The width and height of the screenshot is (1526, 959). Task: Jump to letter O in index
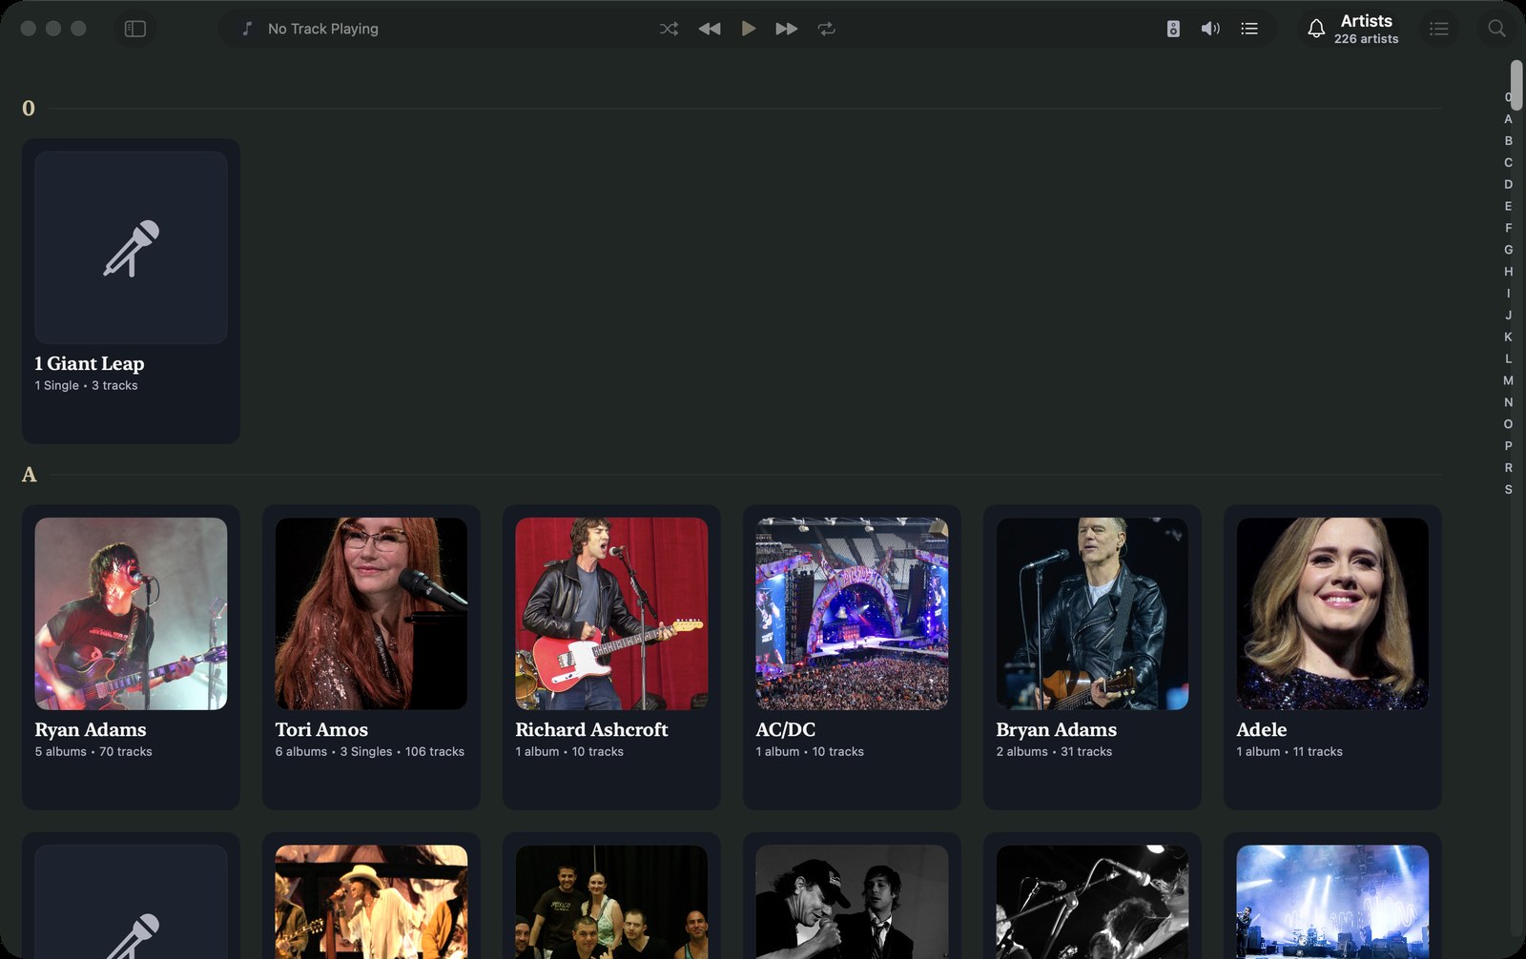point(1509,424)
